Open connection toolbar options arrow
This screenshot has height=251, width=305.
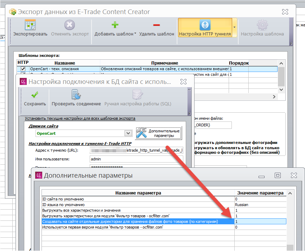190,113
